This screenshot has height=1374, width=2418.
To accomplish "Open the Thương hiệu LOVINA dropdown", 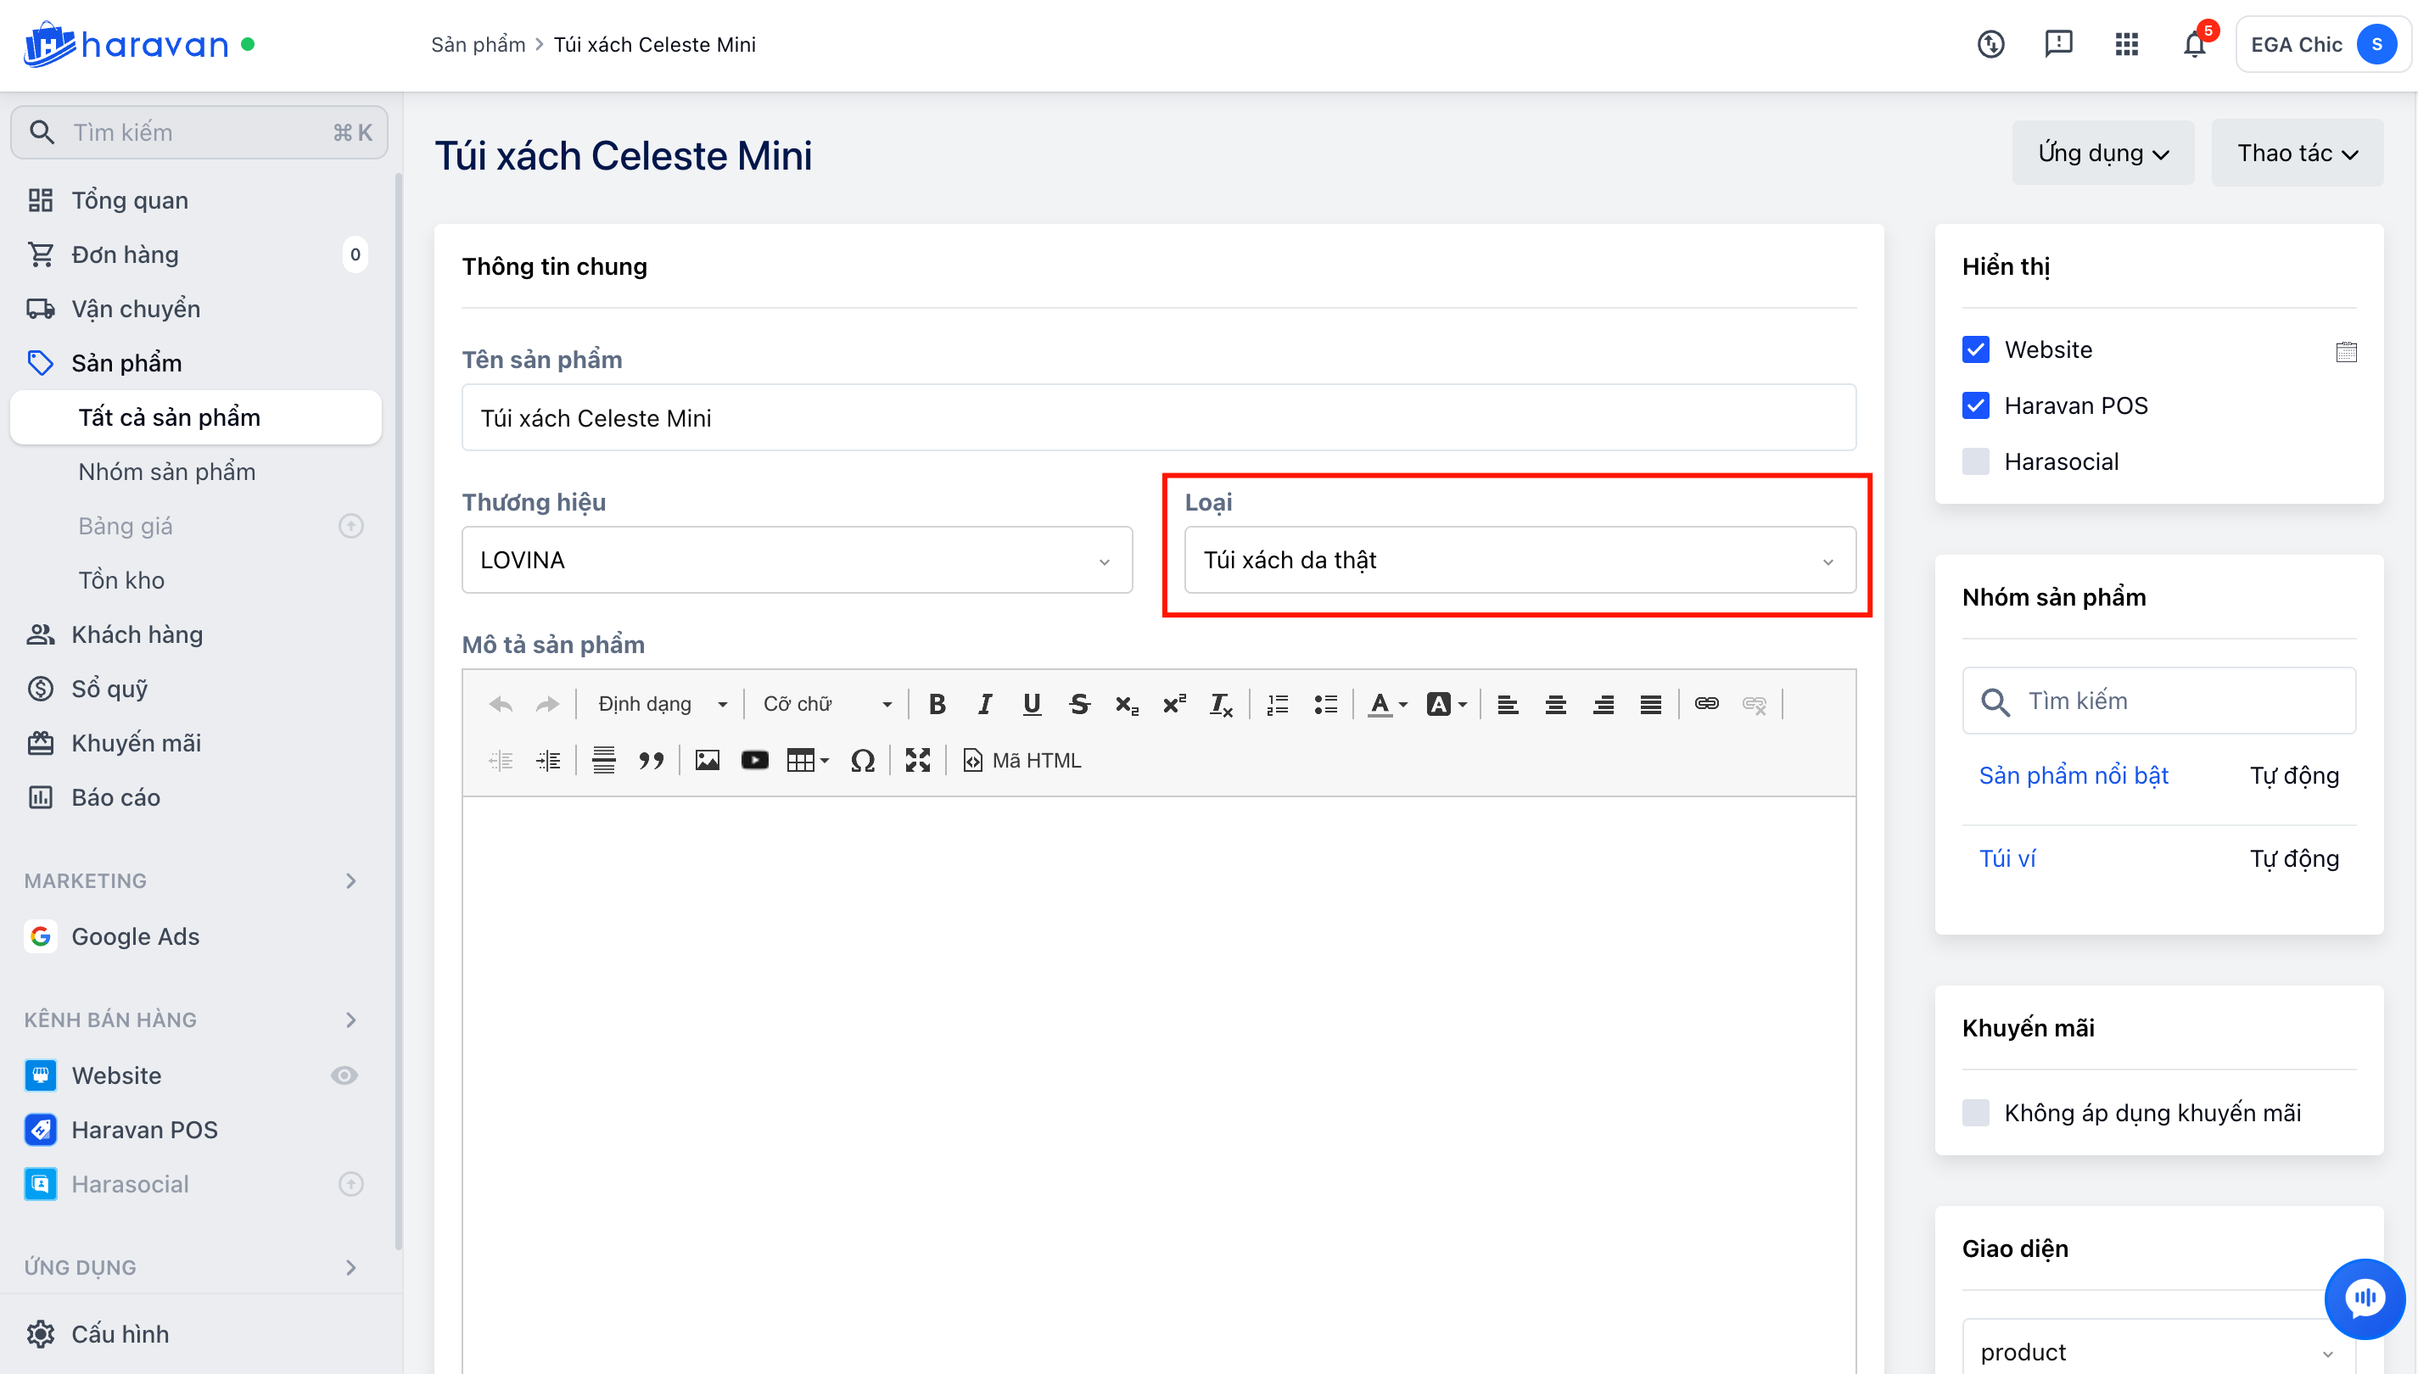I will pos(797,561).
